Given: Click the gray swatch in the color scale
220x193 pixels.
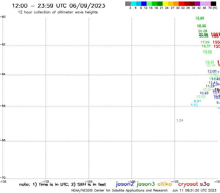Looking at the screenshot, I should [x=128, y=4].
